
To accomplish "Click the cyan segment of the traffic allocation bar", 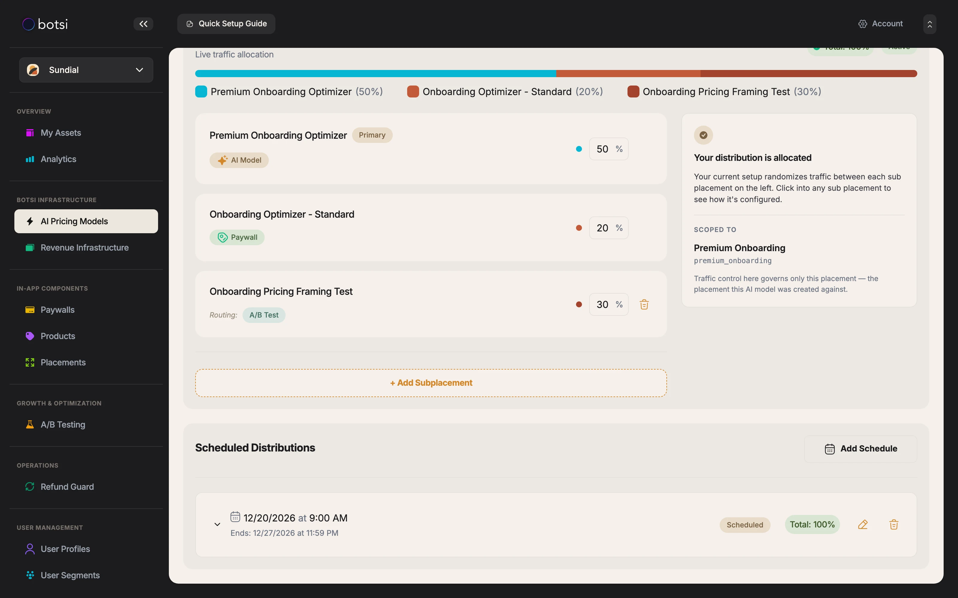I will coord(375,74).
